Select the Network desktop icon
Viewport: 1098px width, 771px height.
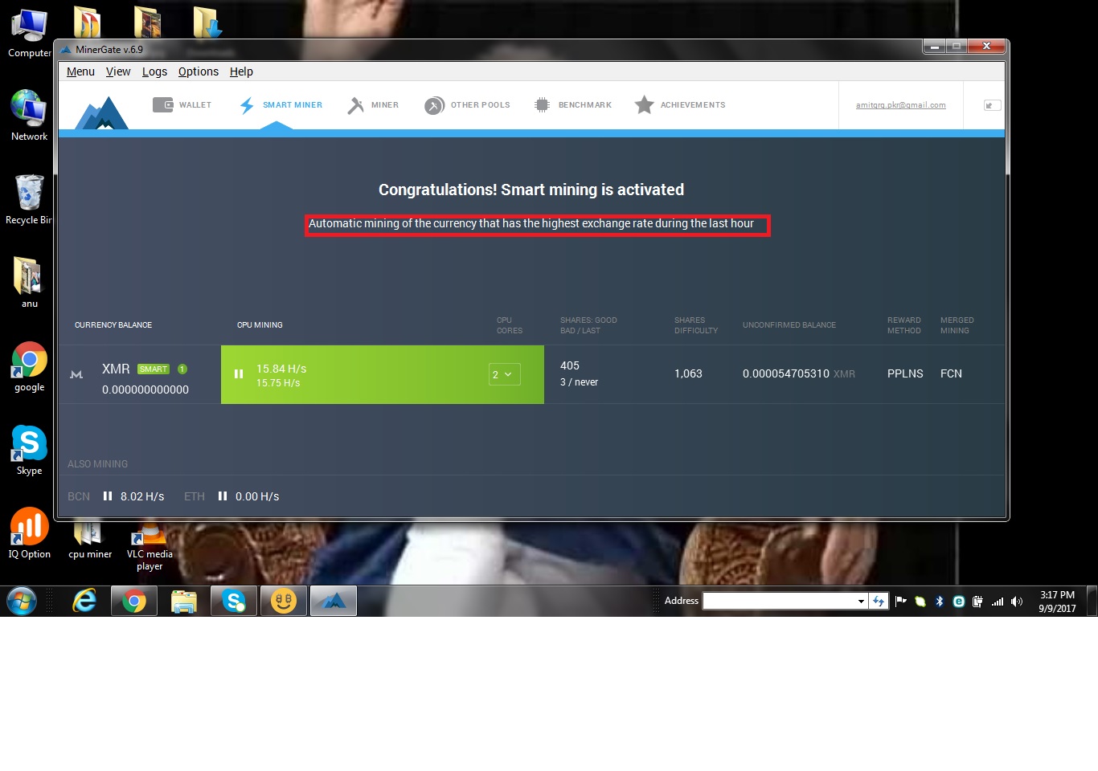pos(29,116)
